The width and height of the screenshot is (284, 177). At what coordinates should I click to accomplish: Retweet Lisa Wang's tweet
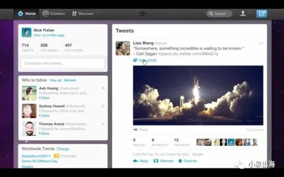click(x=163, y=161)
